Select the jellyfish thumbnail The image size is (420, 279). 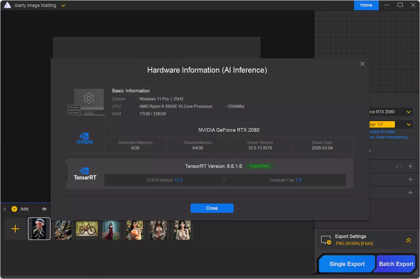[39, 229]
